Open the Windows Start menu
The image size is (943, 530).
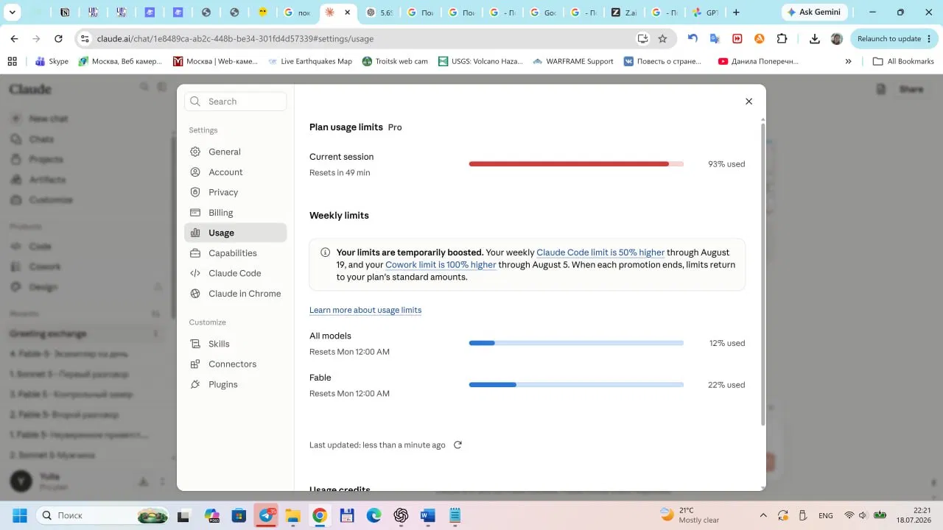point(19,515)
